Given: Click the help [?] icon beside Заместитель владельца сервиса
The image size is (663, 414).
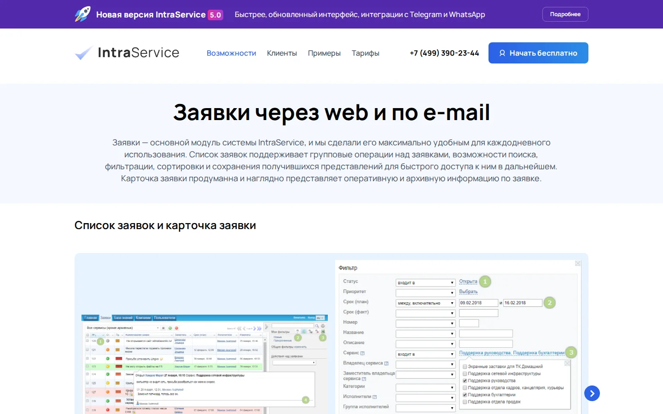Looking at the screenshot, I should pos(364,379).
